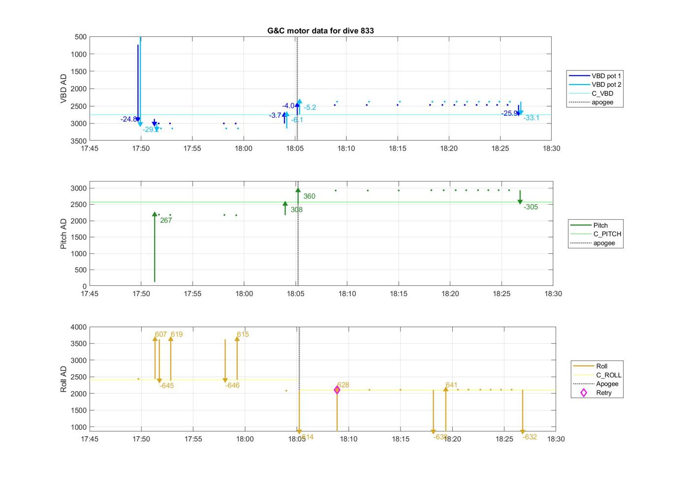This screenshot has height=485, width=689.
Task: Click the '-305' value label in Pitch plot
Action: pyautogui.click(x=531, y=207)
